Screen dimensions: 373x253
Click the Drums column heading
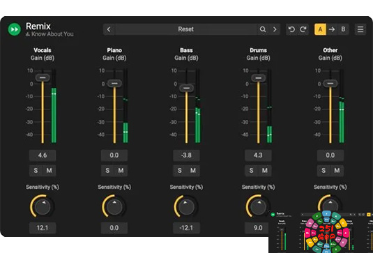click(259, 50)
